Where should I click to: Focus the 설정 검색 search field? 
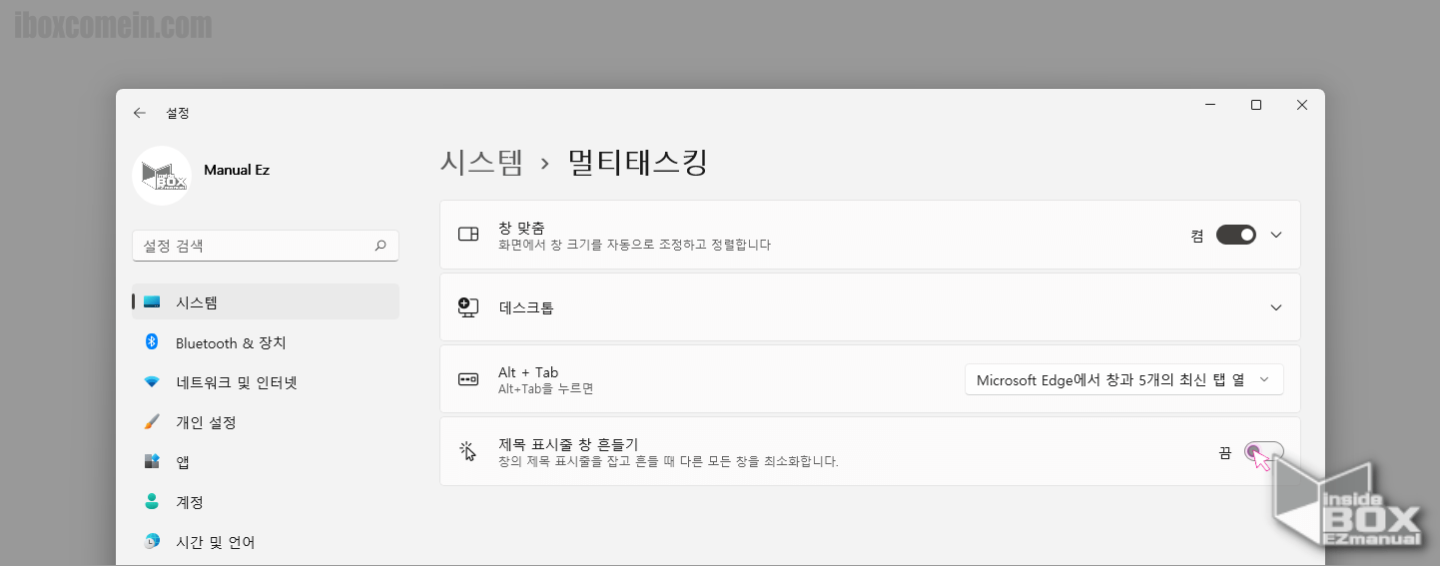click(266, 246)
